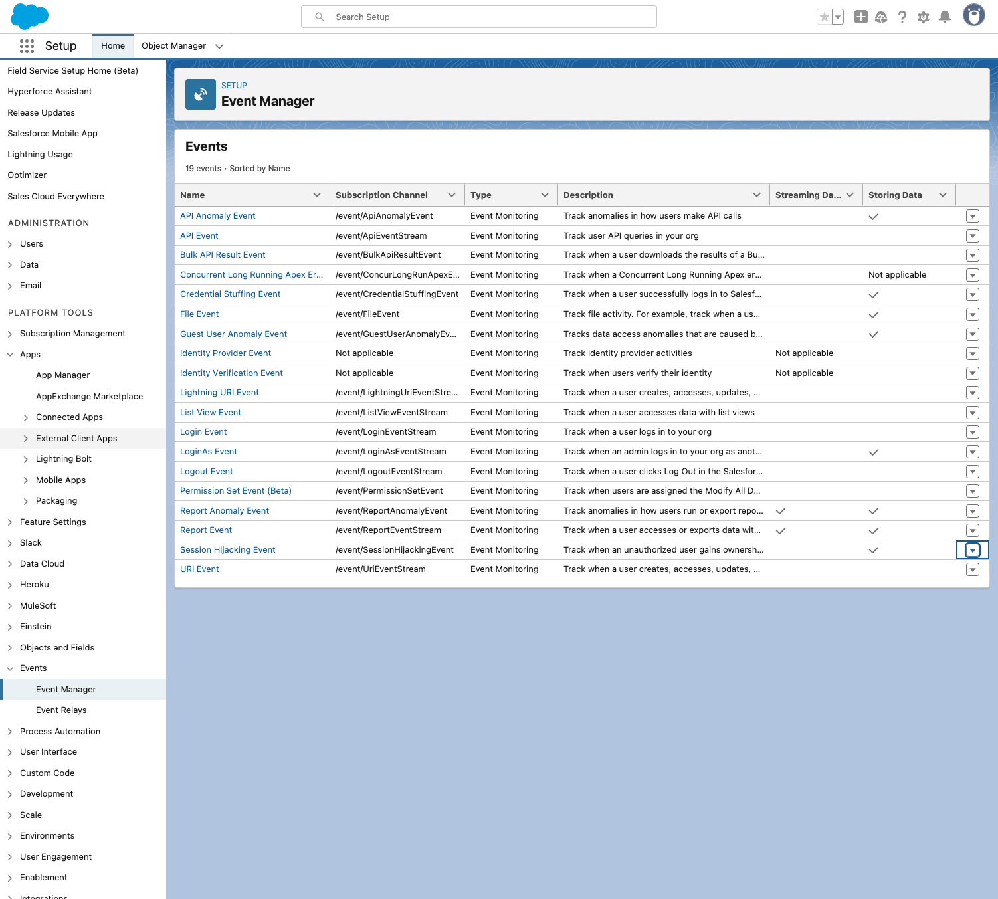Open the Setup gear menu
This screenshot has height=899, width=998.
pos(923,17)
